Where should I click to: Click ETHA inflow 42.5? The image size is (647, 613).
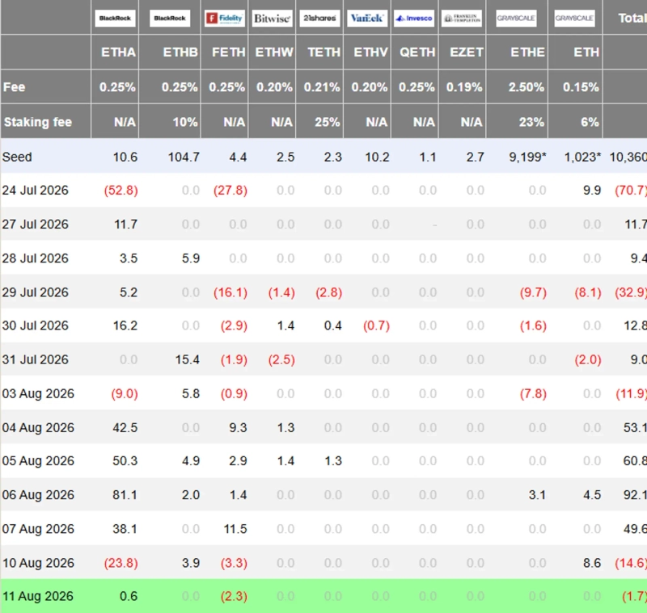click(125, 427)
